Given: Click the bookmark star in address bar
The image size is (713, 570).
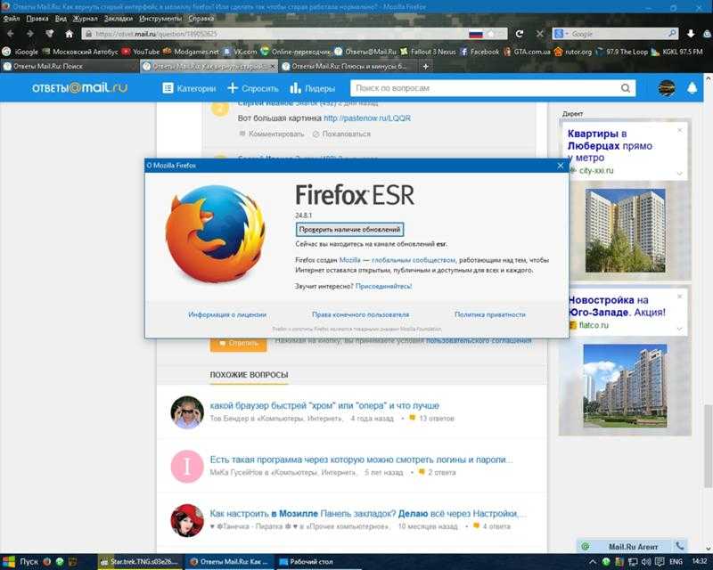Looking at the screenshot, I should (x=491, y=34).
